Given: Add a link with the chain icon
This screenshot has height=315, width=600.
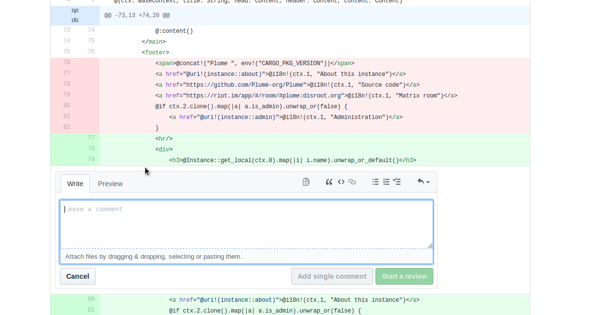Looking at the screenshot, I should pos(352,182).
